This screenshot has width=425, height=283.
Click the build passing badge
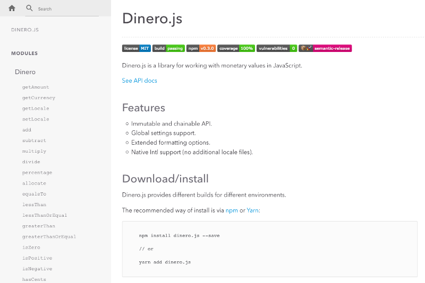168,48
